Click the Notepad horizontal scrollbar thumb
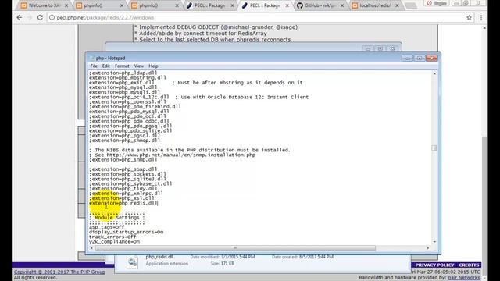This screenshot has width=500, height=281. coord(235,248)
